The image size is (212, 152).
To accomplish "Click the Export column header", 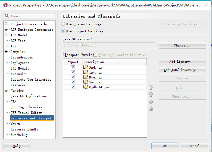I will pos(73,62).
